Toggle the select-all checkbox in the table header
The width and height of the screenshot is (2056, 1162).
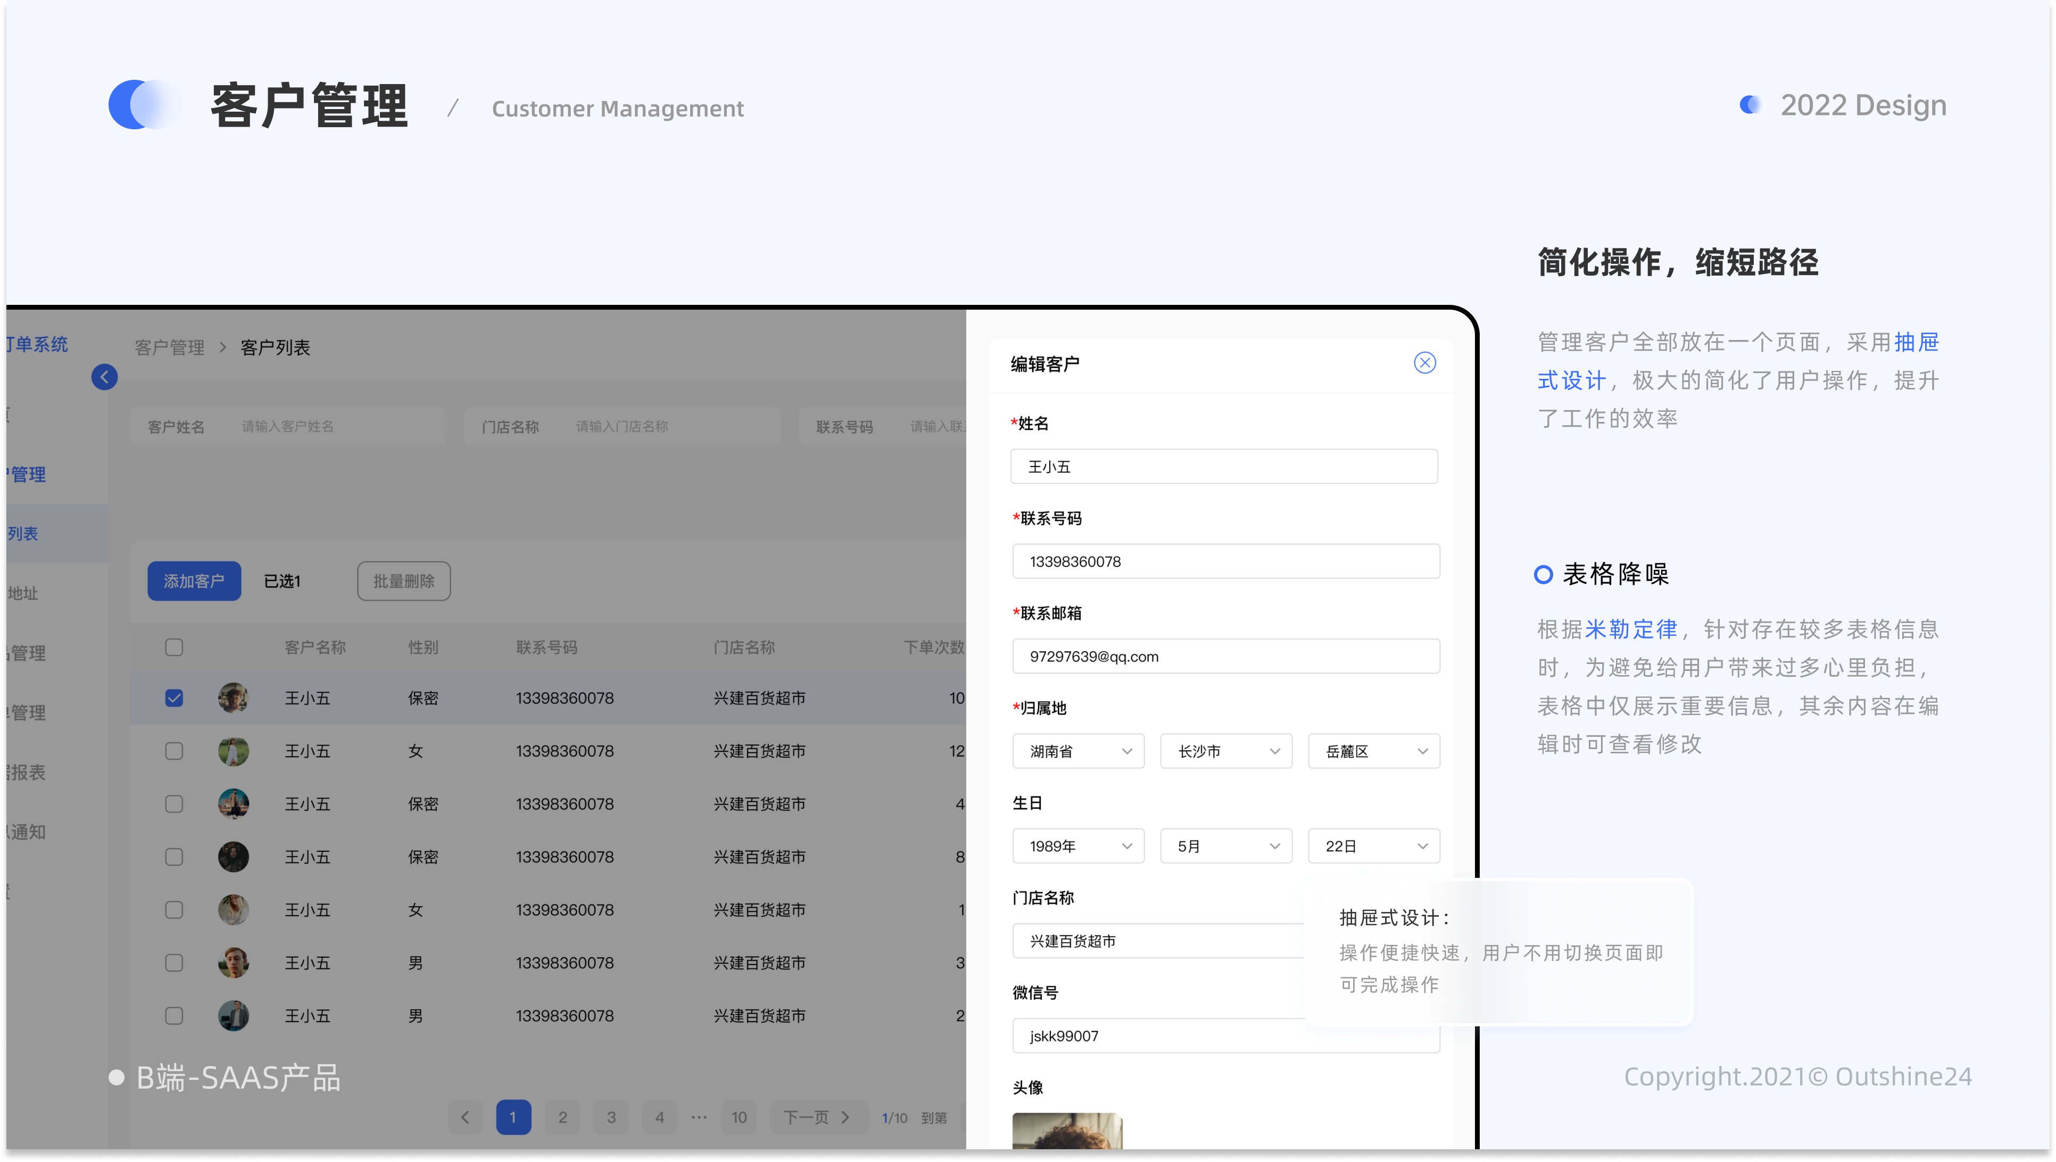pos(173,647)
